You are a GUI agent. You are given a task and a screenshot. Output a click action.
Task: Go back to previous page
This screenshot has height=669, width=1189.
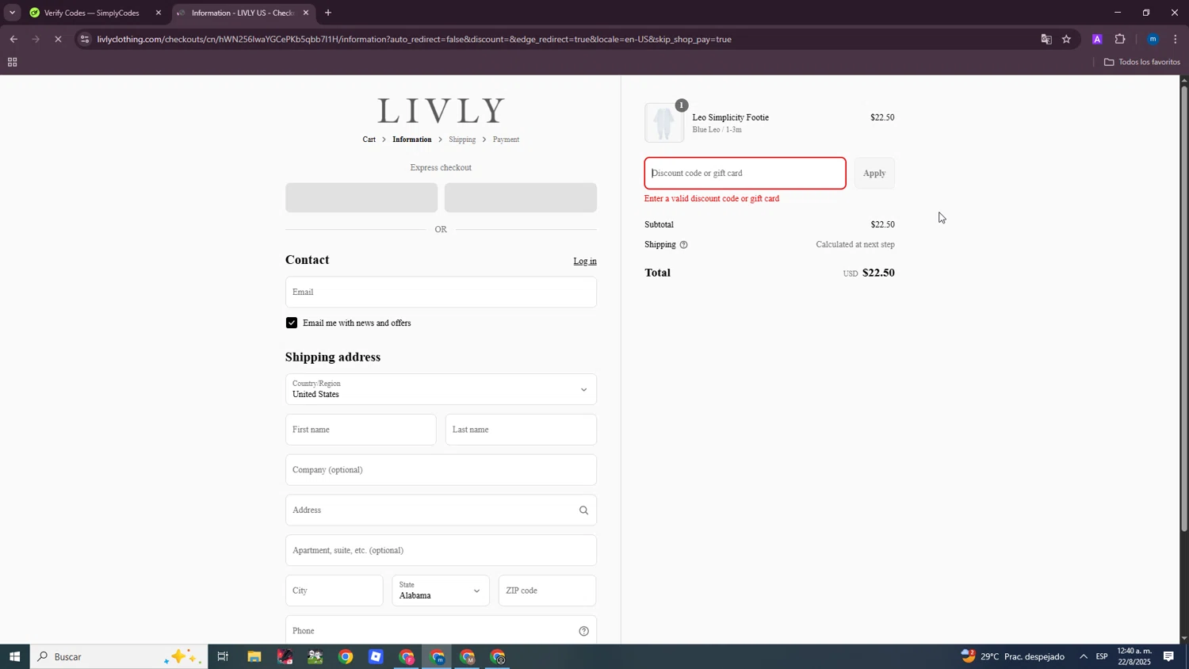pos(13,39)
